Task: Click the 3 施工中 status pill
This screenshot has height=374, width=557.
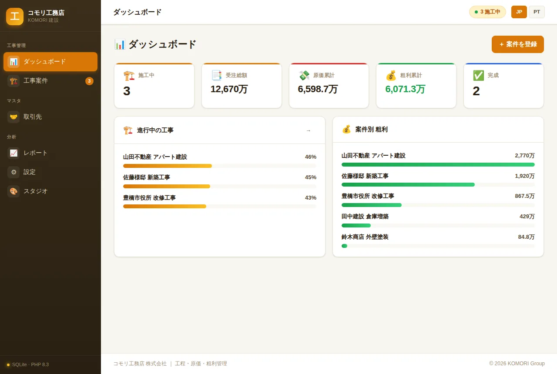Action: pos(487,12)
